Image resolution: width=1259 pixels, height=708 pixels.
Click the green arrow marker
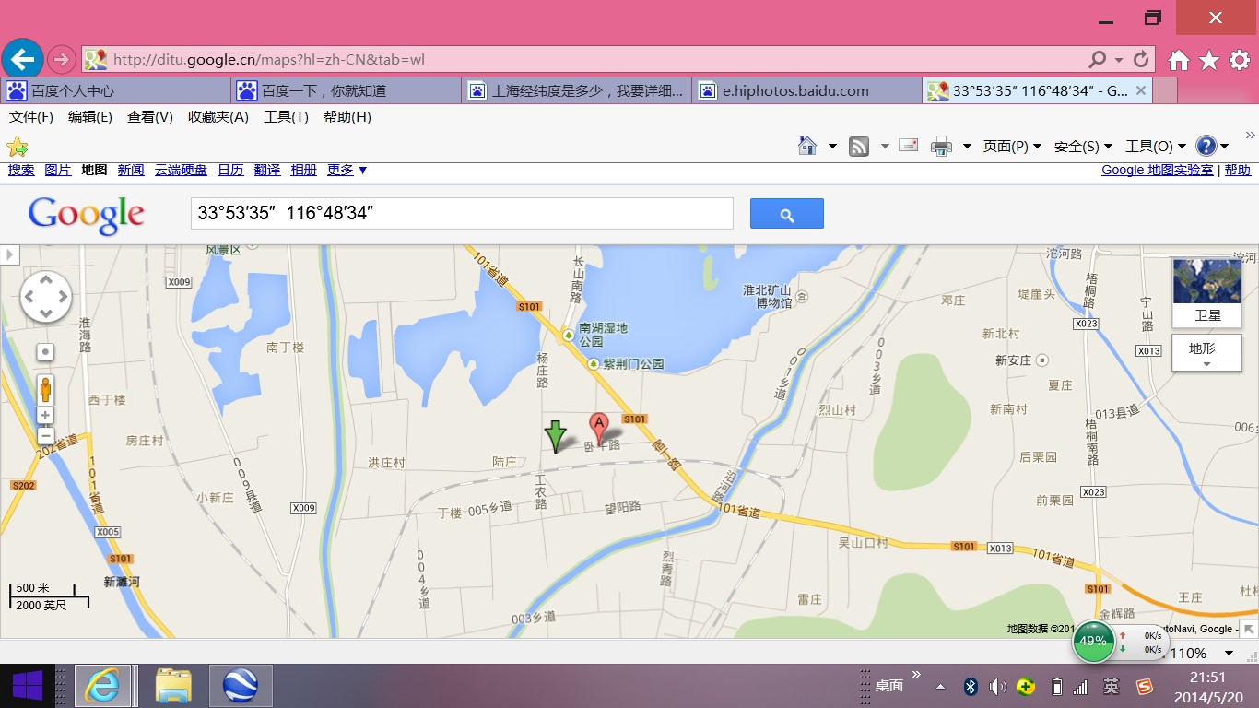click(555, 436)
